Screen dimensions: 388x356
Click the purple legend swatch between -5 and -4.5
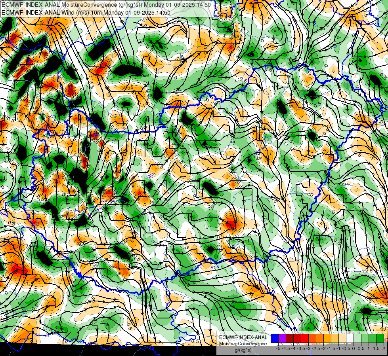click(x=282, y=339)
